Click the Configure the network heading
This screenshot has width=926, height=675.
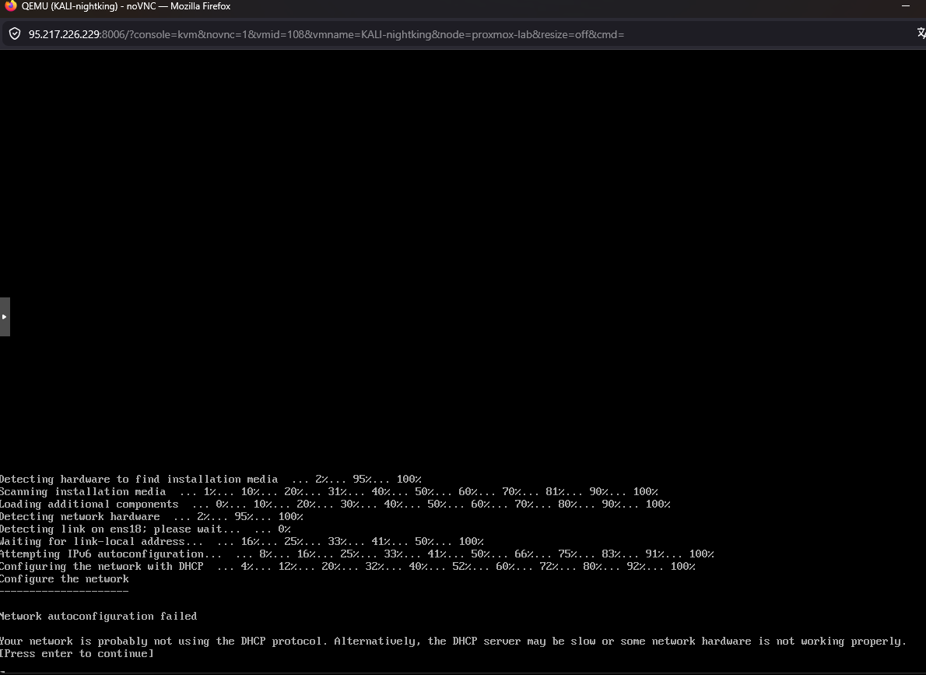(65, 578)
